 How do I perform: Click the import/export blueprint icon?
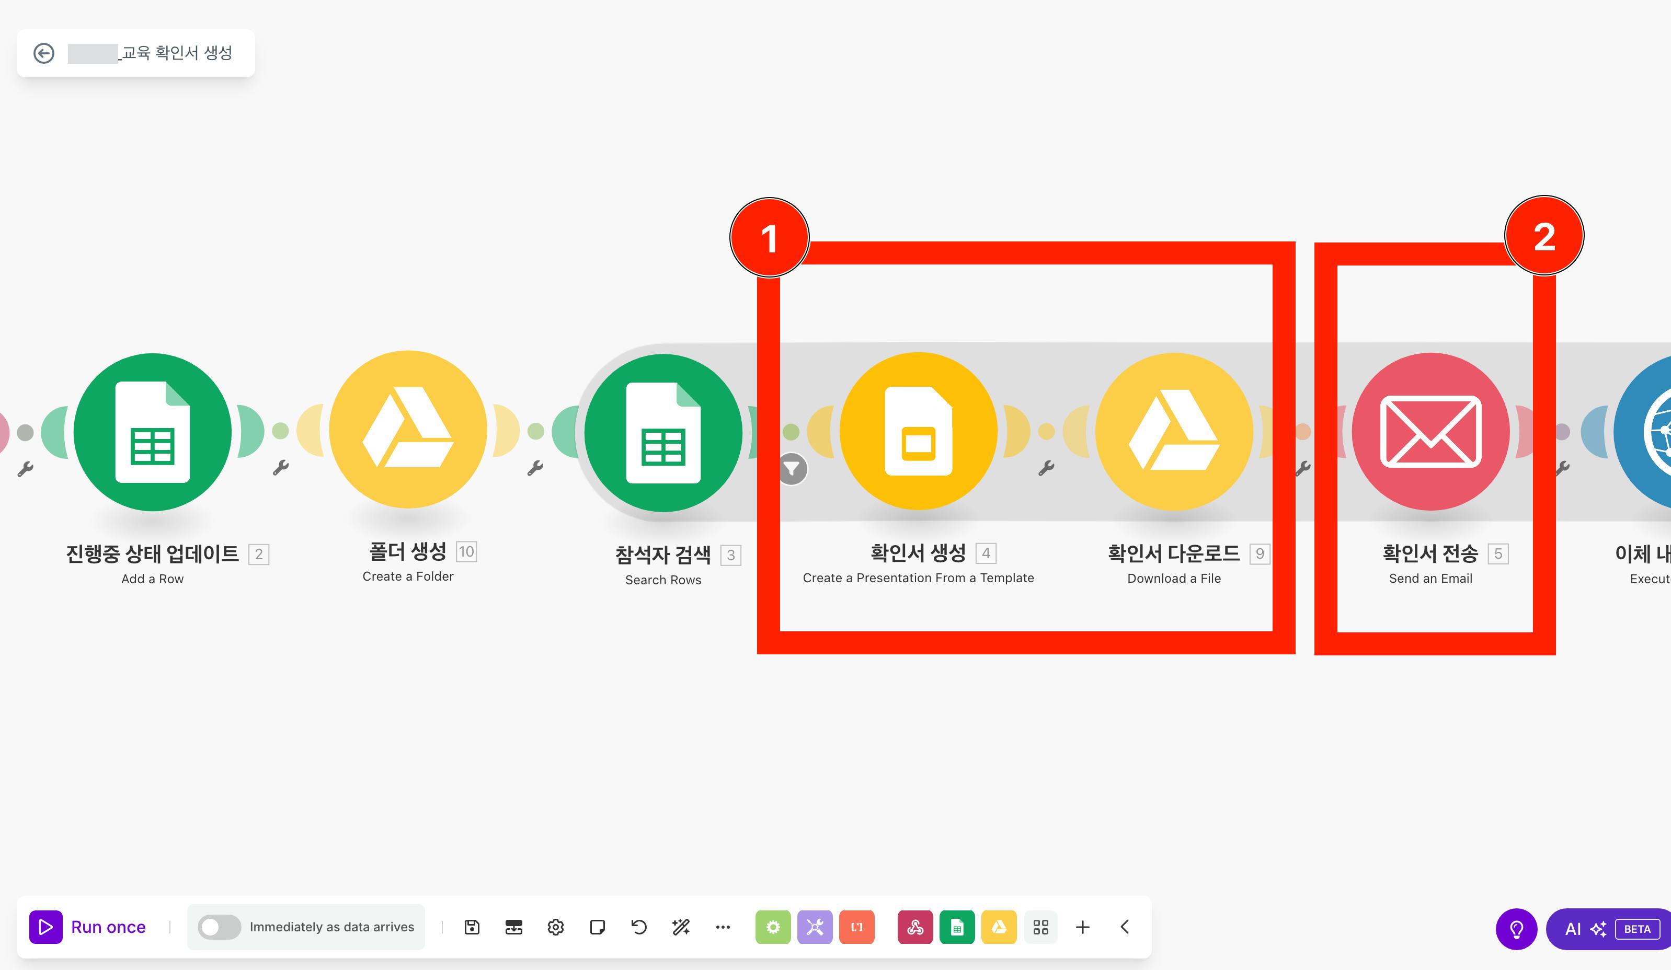pos(514,927)
